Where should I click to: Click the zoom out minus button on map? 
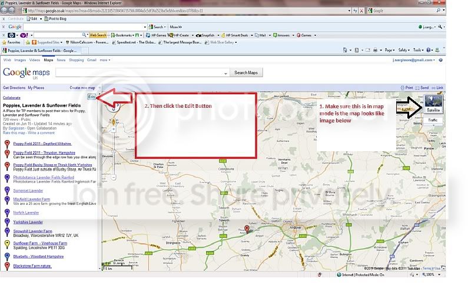[114, 177]
